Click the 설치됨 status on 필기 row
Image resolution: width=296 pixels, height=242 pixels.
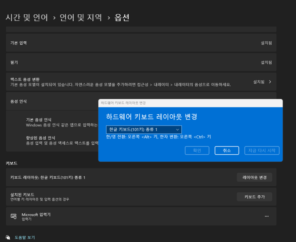click(267, 62)
